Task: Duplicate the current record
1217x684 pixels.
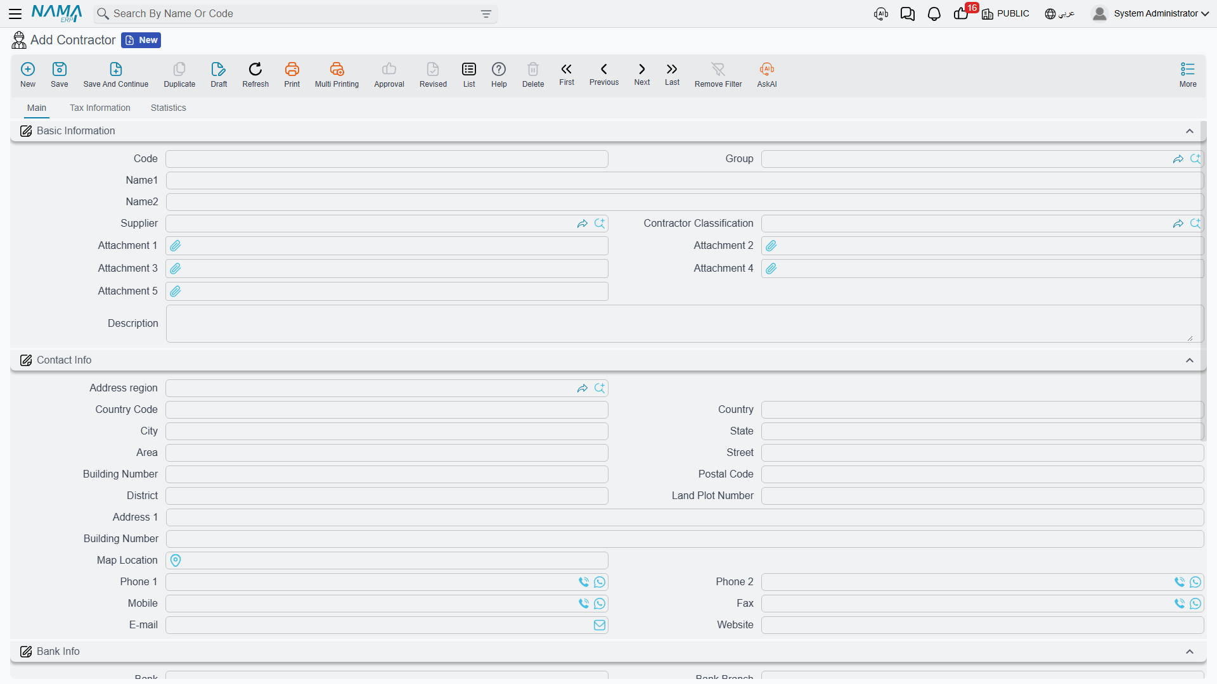Action: 179,75
